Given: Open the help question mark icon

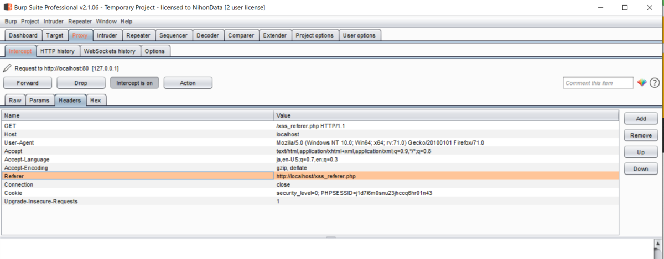Looking at the screenshot, I should click(655, 83).
